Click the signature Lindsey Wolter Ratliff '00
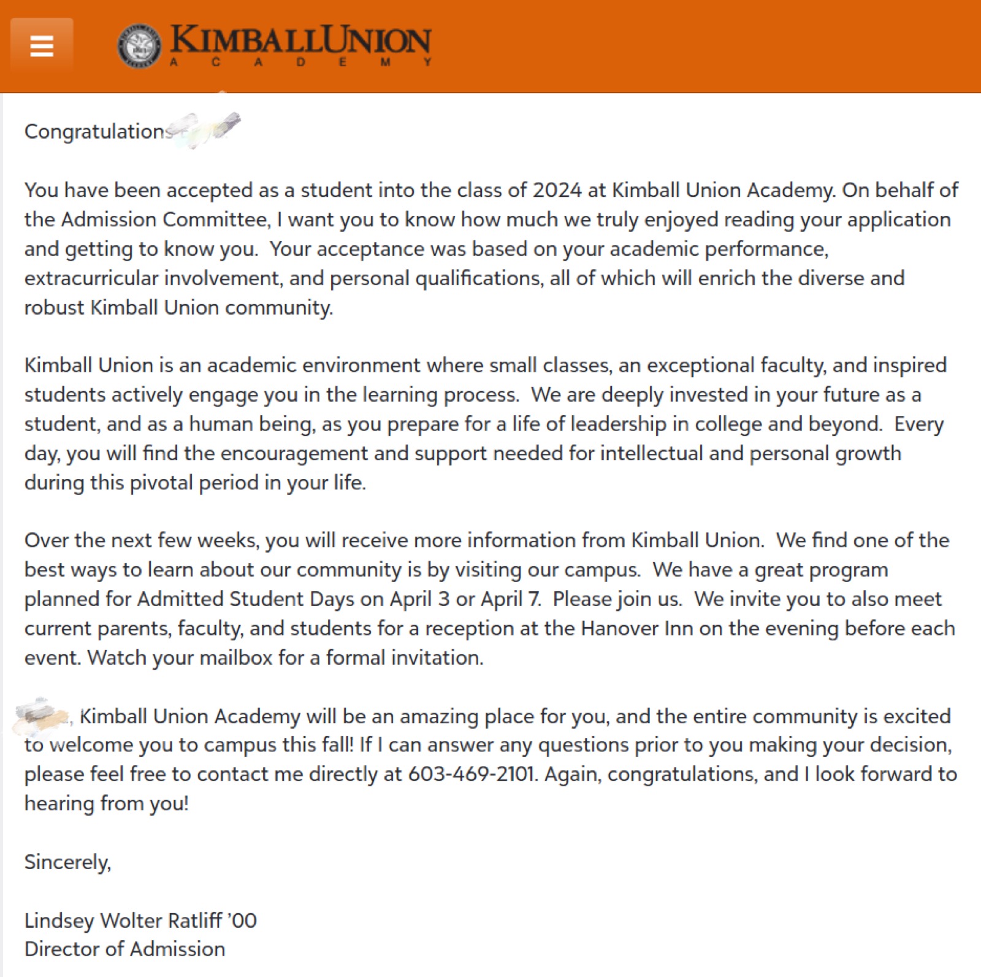The height and width of the screenshot is (977, 981). pyautogui.click(x=140, y=921)
